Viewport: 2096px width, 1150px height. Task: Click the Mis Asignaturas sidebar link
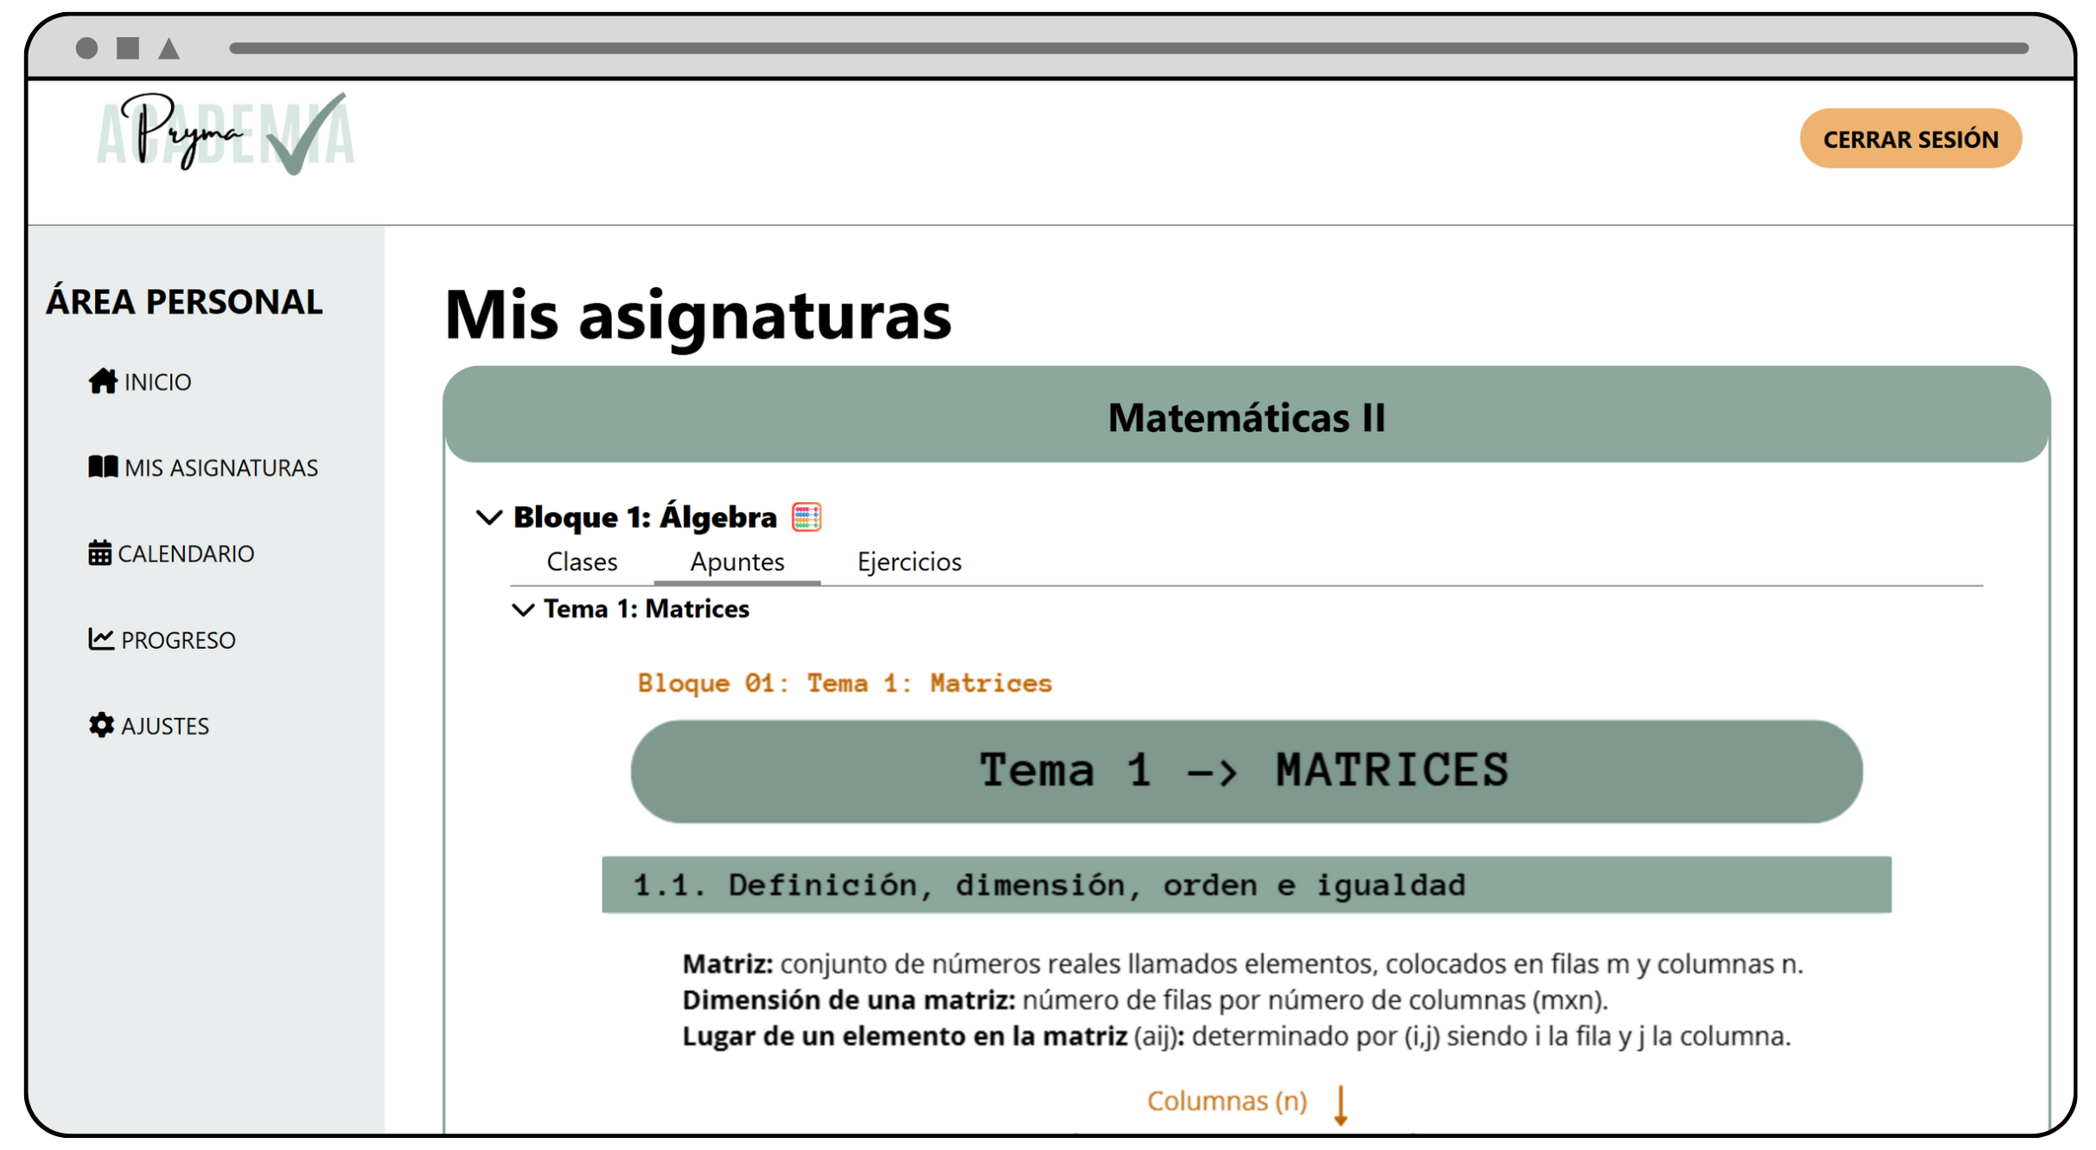coord(220,467)
